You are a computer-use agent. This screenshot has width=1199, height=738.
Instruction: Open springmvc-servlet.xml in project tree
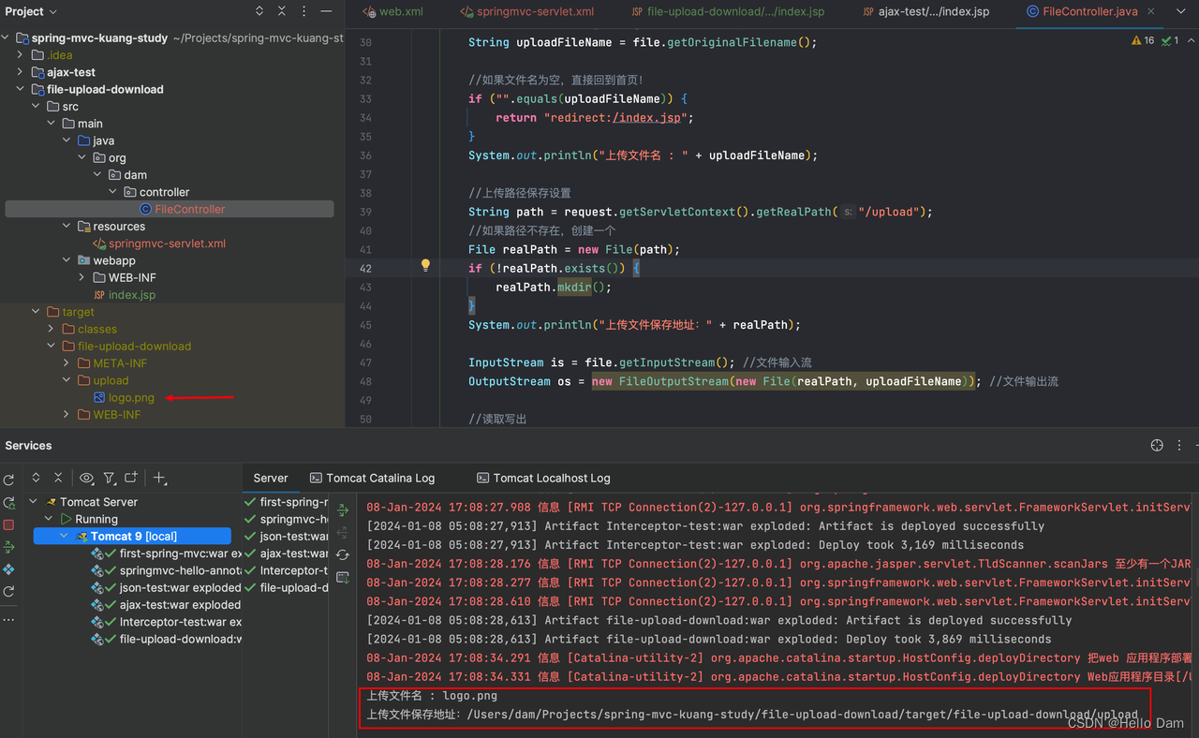[x=159, y=244]
